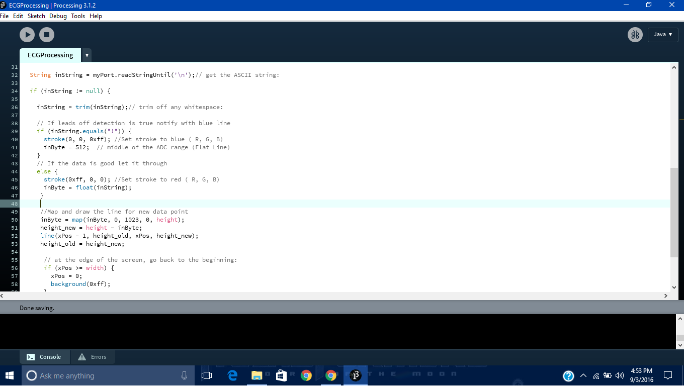684x388 pixels.
Task: Open the Windows Store taskbar icon
Action: click(282, 375)
